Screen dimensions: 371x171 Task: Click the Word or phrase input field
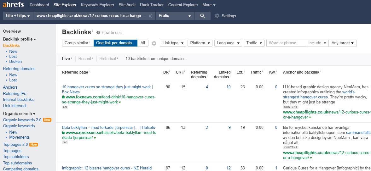(286, 43)
